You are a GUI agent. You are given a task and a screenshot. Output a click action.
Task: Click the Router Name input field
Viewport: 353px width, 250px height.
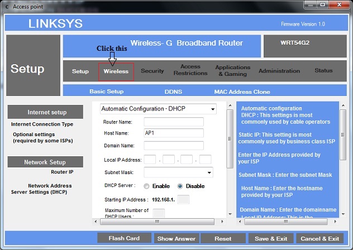[174, 122]
